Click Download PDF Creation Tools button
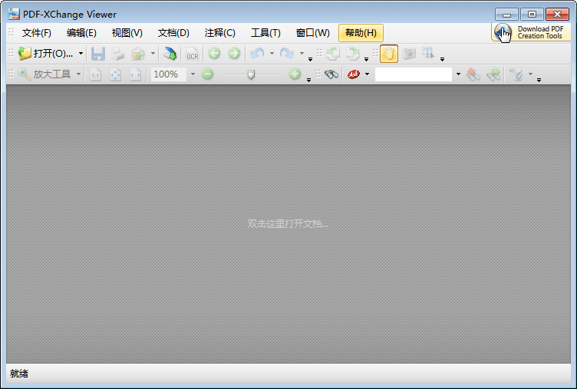The width and height of the screenshot is (577, 389). [531, 32]
